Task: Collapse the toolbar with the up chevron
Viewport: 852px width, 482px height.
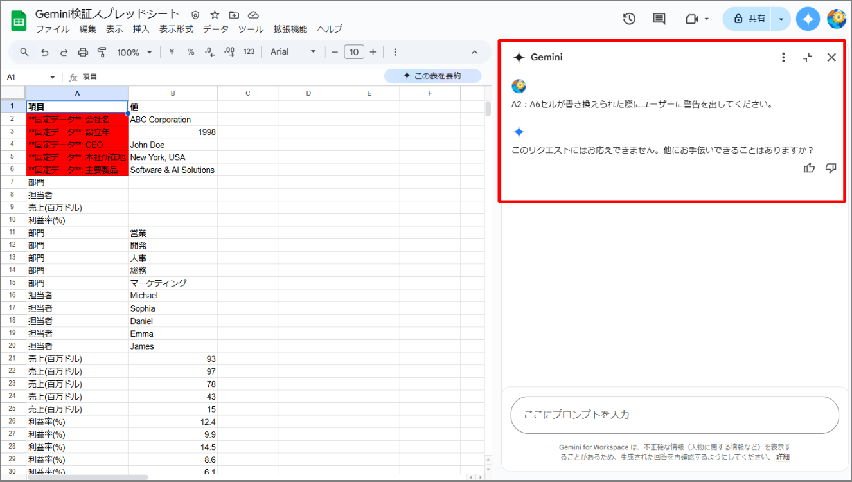Action: [475, 52]
